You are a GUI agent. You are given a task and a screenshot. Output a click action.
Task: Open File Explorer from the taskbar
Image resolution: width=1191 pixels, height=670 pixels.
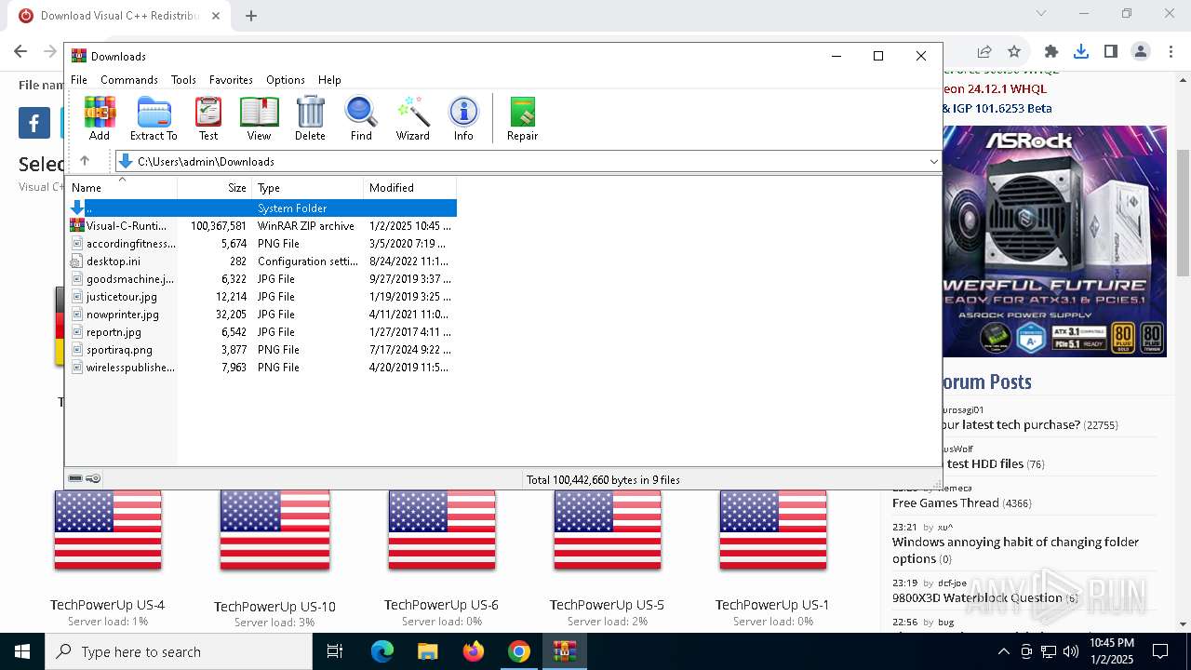tap(428, 651)
